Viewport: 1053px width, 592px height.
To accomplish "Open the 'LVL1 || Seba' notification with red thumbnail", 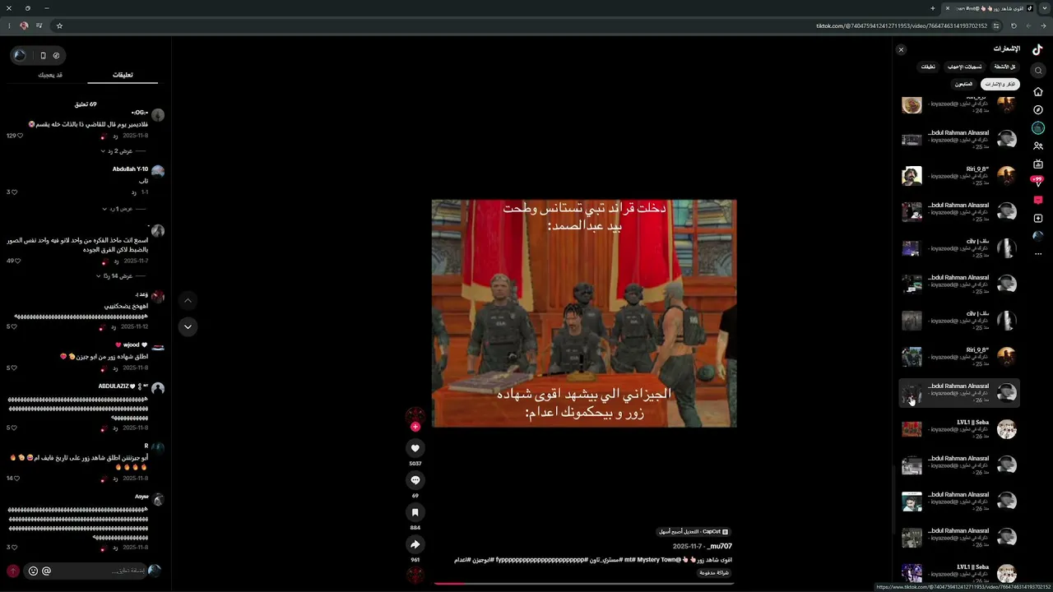I will coord(958,429).
